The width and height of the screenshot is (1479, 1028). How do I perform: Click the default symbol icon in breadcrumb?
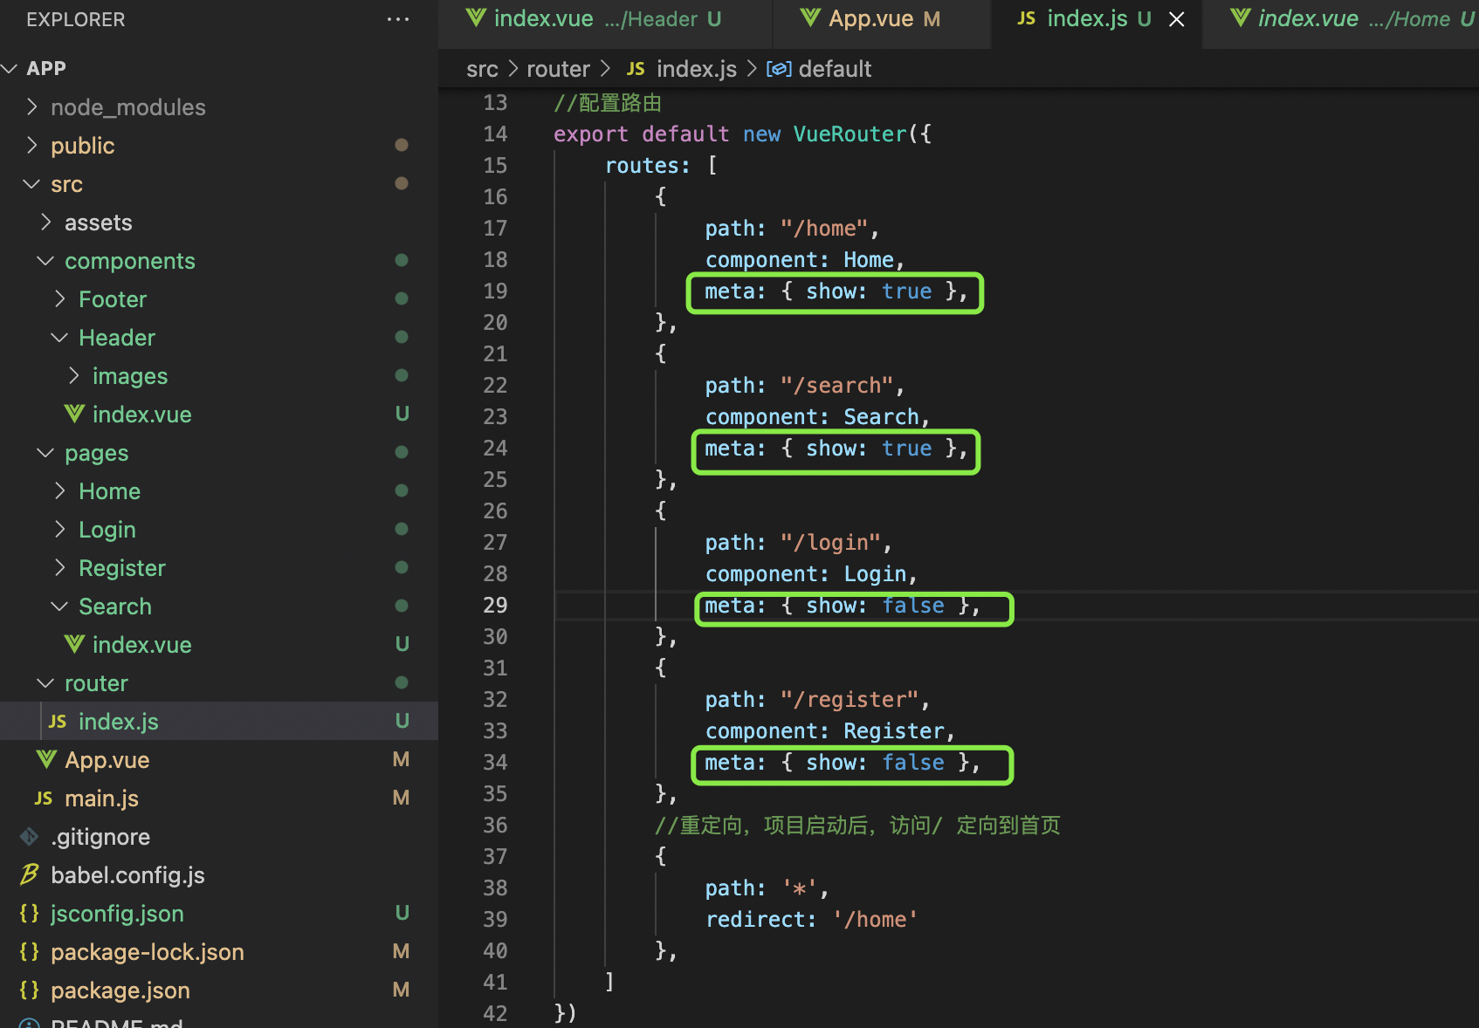click(x=779, y=69)
